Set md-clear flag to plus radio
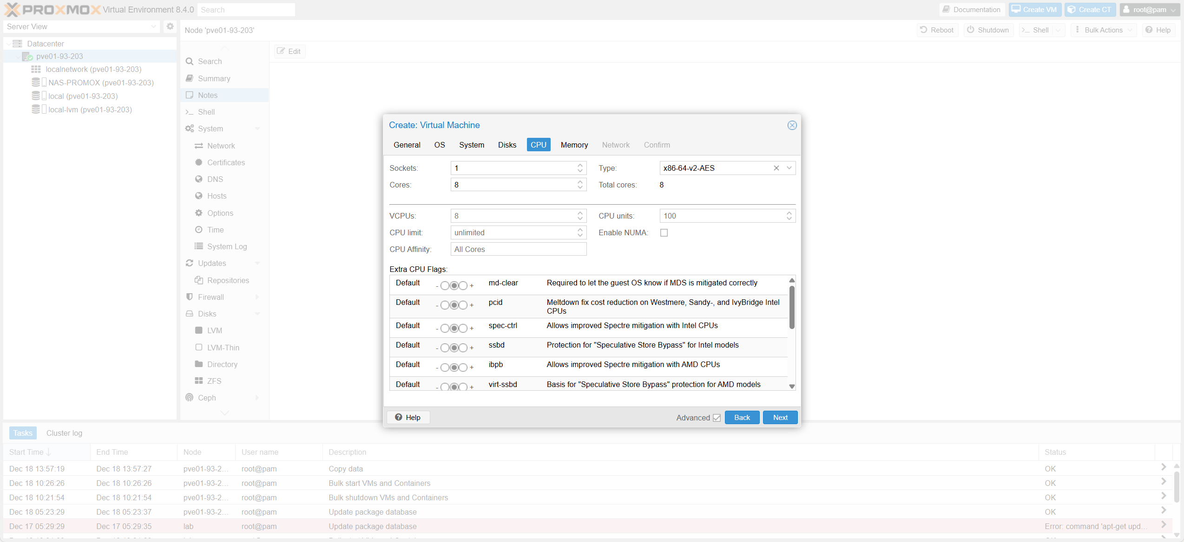This screenshot has height=542, width=1184. click(463, 285)
